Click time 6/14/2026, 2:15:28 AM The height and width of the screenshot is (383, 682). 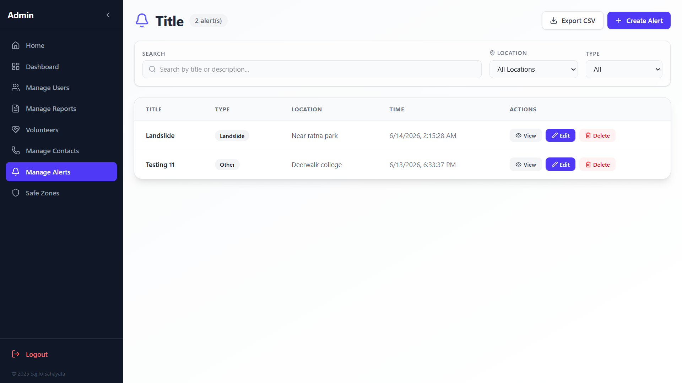pyautogui.click(x=423, y=135)
